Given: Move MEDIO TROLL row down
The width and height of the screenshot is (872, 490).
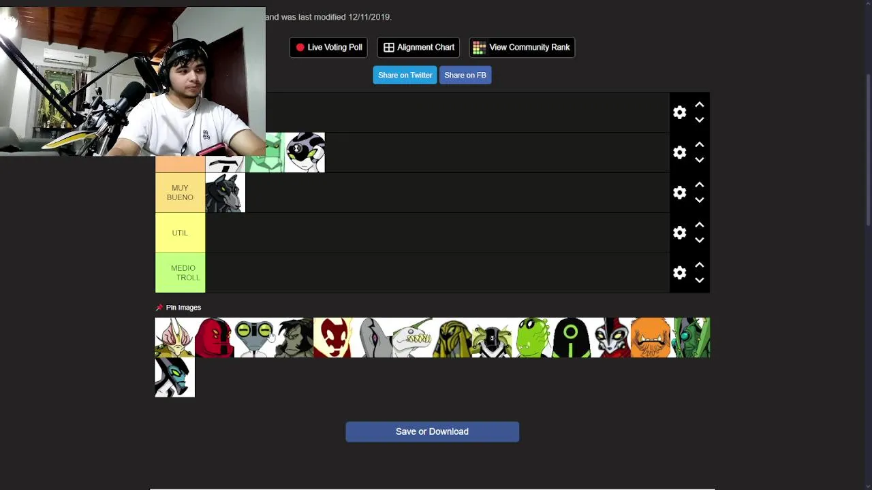Looking at the screenshot, I should [x=700, y=280].
